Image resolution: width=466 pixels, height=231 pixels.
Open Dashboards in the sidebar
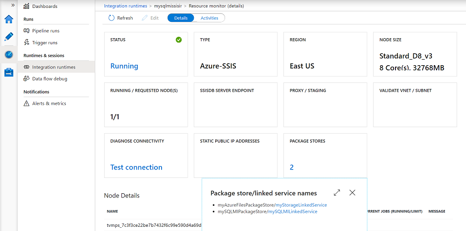tap(45, 7)
